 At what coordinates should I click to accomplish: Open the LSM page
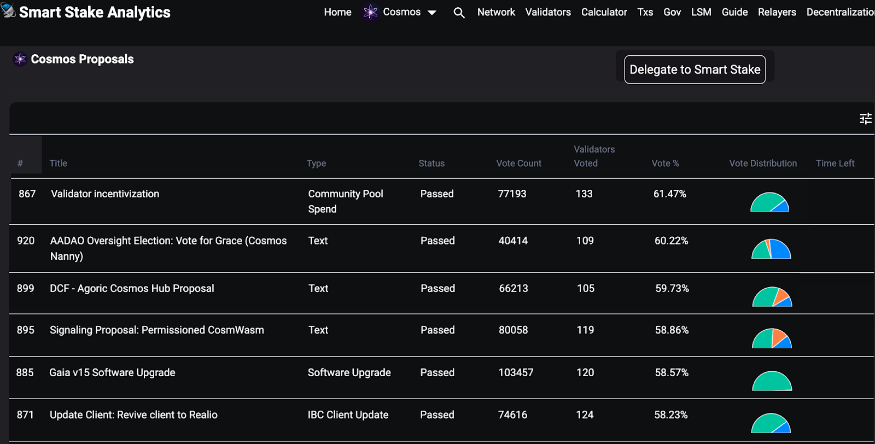(x=701, y=12)
